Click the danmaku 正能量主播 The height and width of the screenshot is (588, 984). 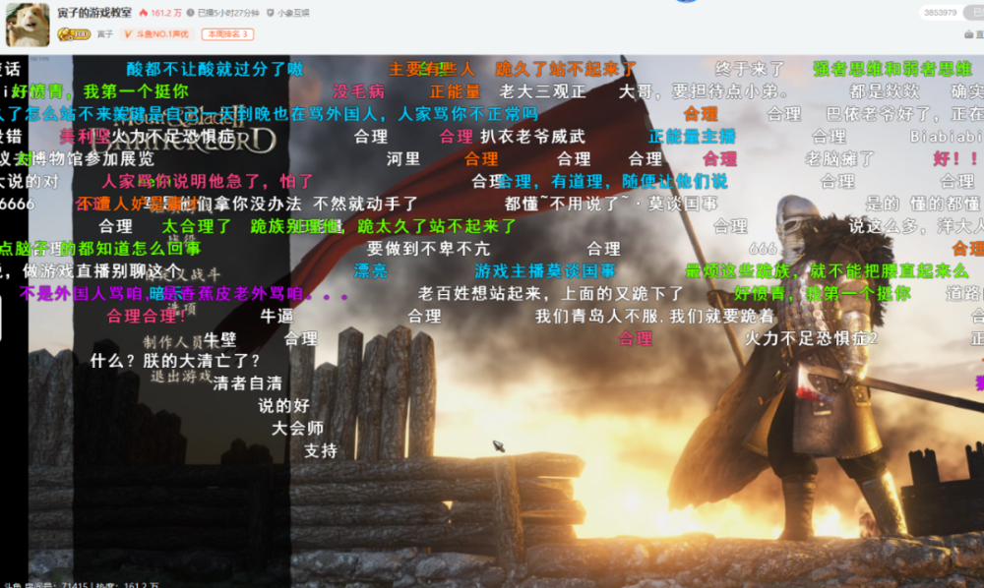tap(692, 136)
